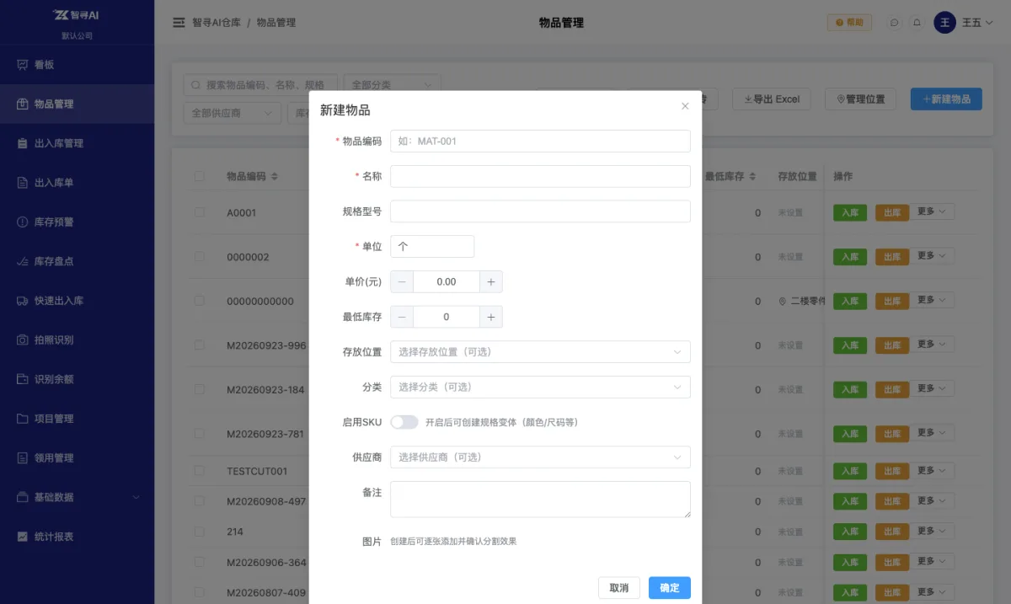The width and height of the screenshot is (1011, 604).
Task: Expand 更多 menu for row 0000002
Action: [931, 255]
